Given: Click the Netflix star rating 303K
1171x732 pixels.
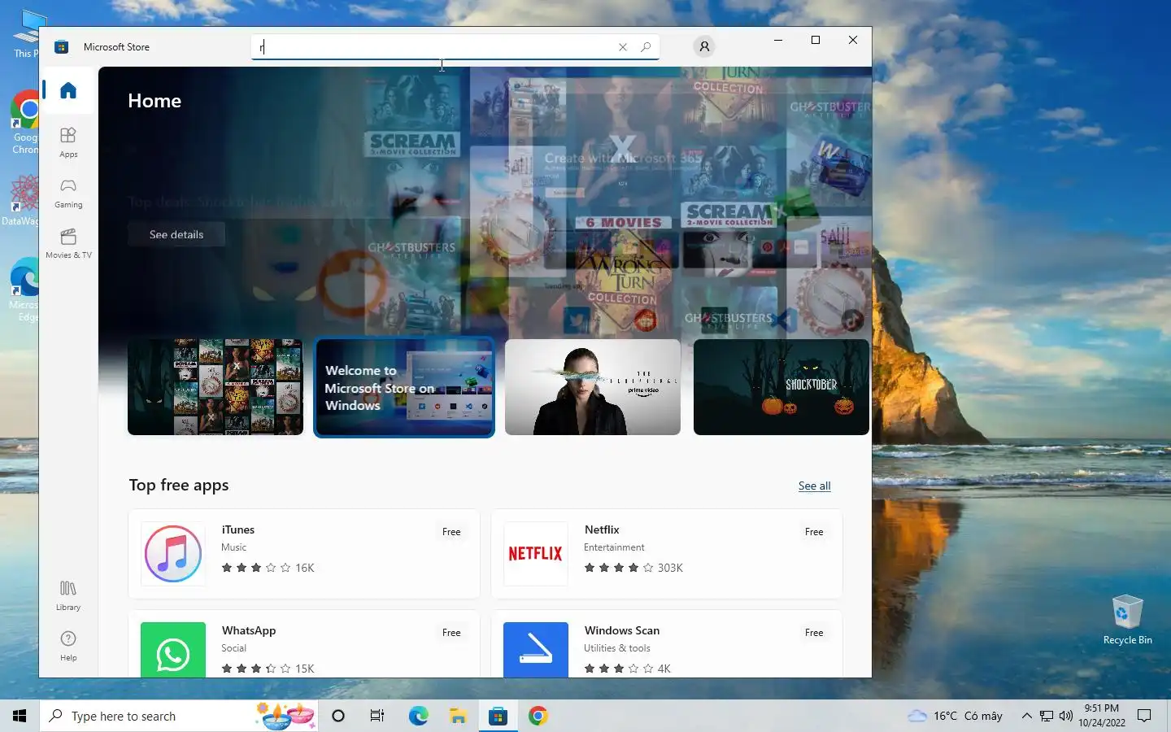Looking at the screenshot, I should (633, 568).
